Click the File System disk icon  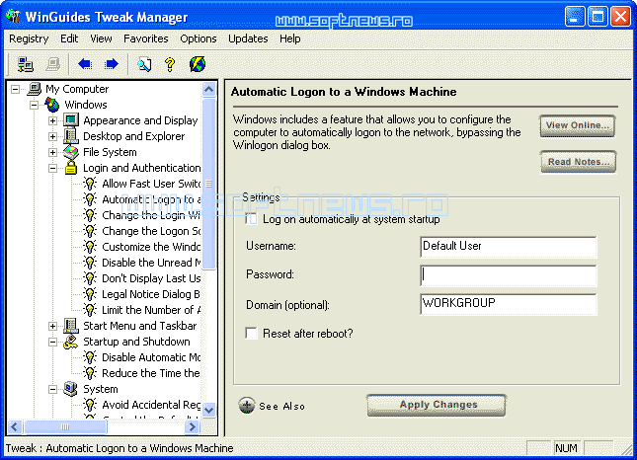71,152
